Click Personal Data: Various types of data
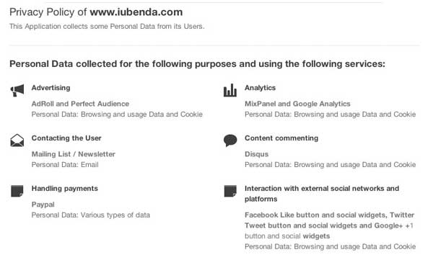 91,215
